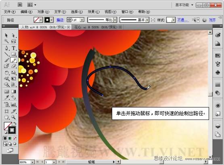Screen dimensions: 224x165
Task: Select the Paintbrush tool
Action: [x=6, y=60]
